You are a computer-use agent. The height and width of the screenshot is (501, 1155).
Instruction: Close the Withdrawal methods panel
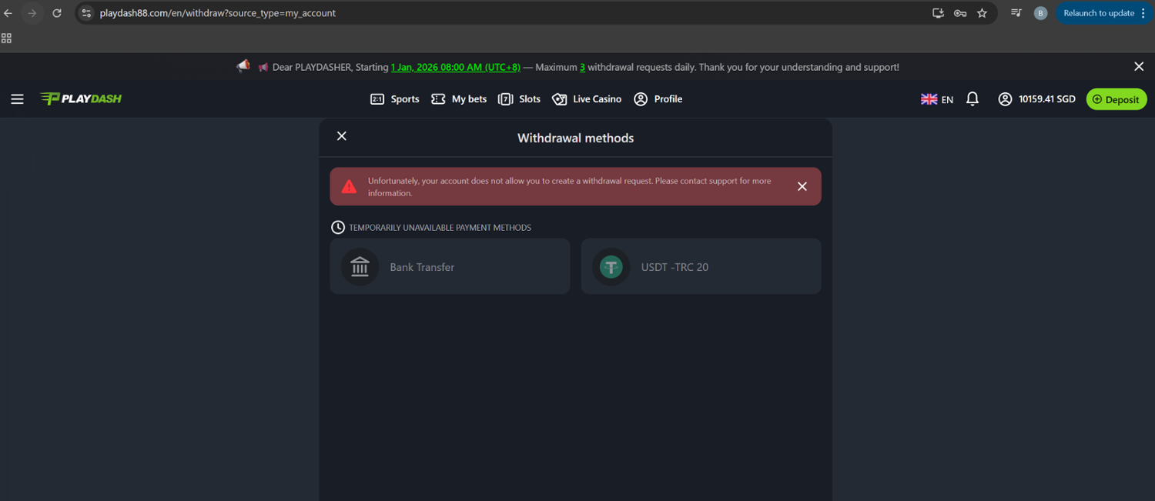pyautogui.click(x=342, y=136)
